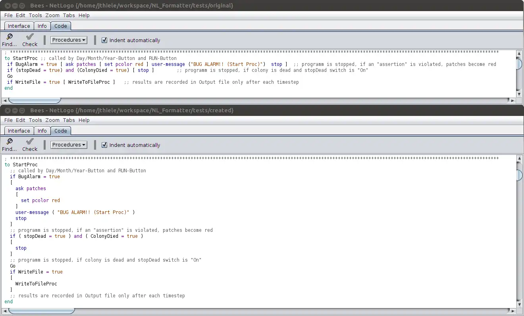Viewport: 524px width, 316px height.
Task: Open Zoom menu in original window
Action: [x=52, y=15]
